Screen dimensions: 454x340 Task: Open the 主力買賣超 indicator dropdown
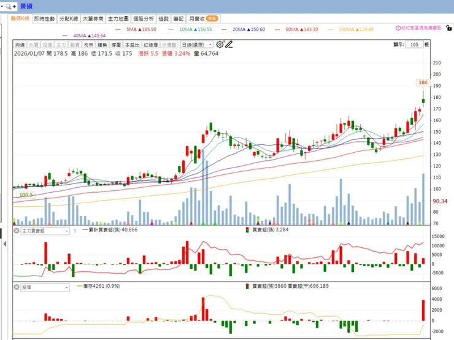tap(45, 231)
